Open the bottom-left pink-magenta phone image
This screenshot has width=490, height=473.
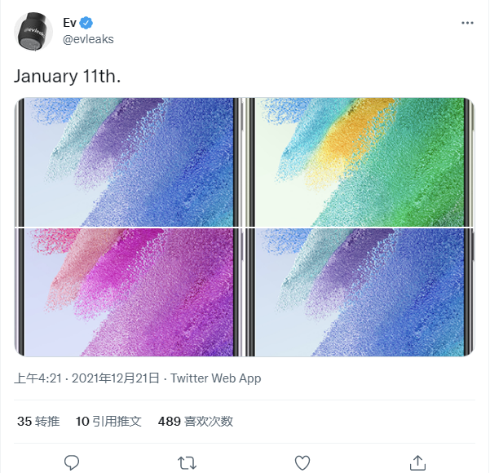(x=129, y=292)
